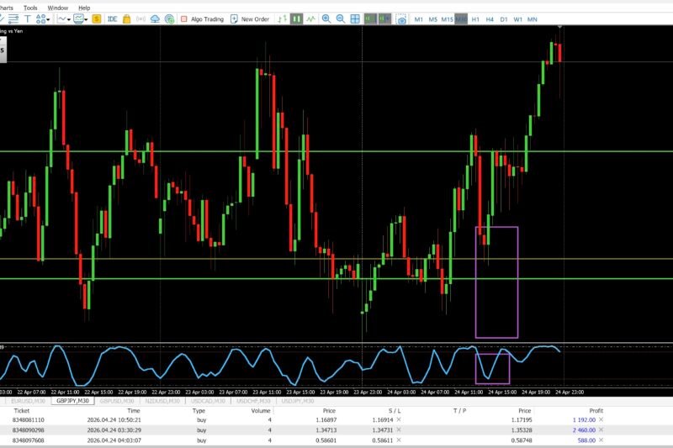Screen dimensions: 673x448
Task: Sort trades by Ticket column header
Action: pyautogui.click(x=22, y=411)
